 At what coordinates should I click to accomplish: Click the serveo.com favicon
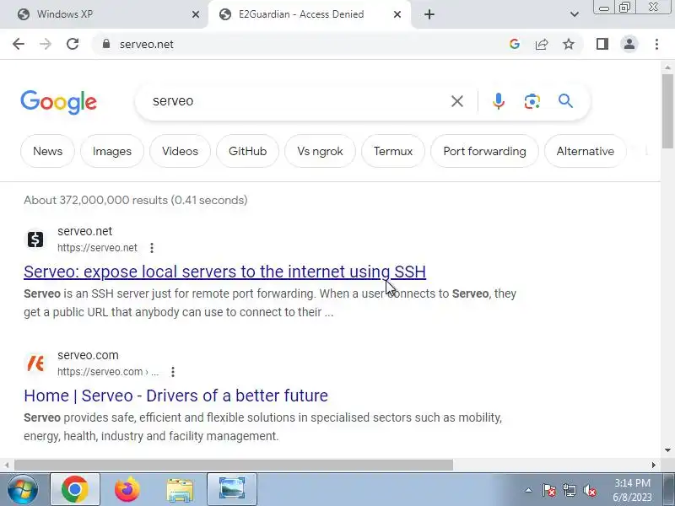[x=35, y=363]
